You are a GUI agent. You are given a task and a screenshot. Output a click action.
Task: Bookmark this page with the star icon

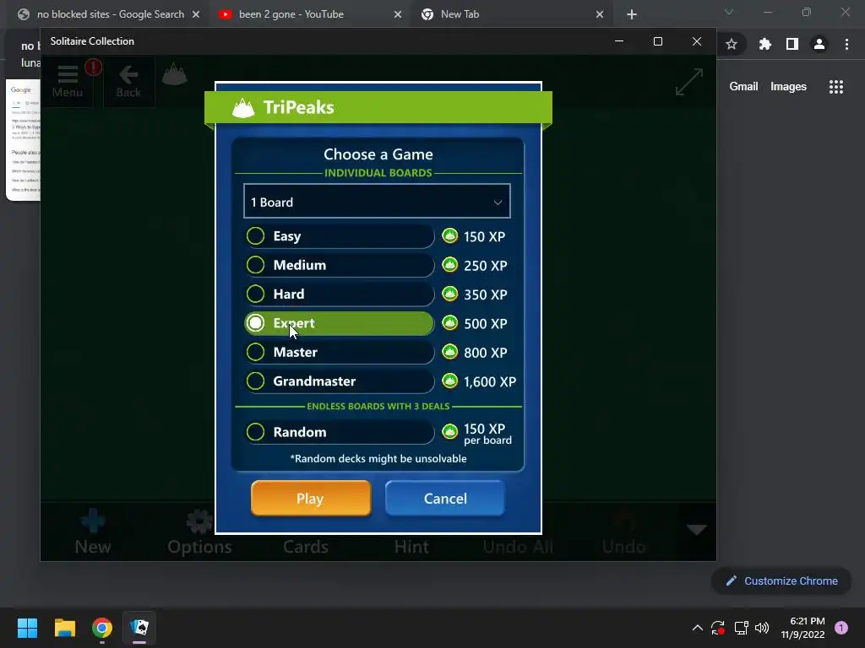[732, 44]
